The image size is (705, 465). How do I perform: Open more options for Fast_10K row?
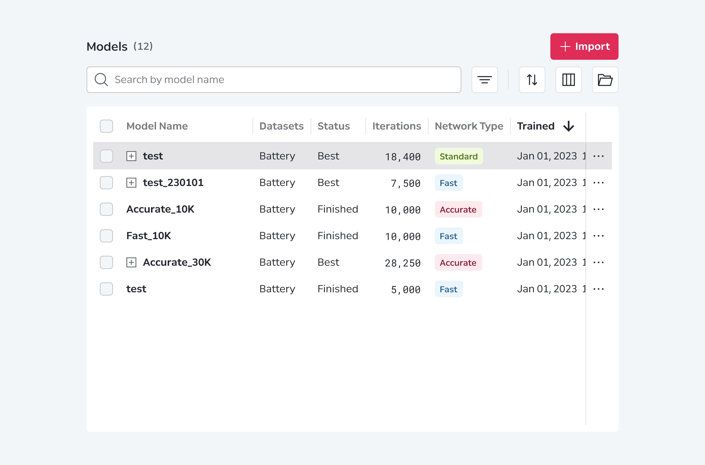(x=598, y=236)
